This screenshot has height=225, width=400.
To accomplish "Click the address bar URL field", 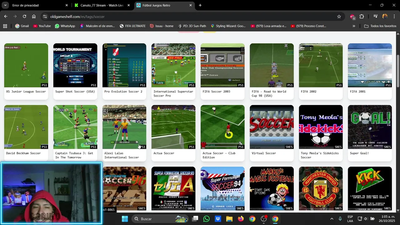I will pyautogui.click(x=187, y=17).
